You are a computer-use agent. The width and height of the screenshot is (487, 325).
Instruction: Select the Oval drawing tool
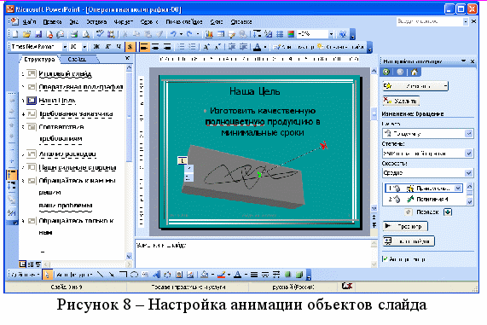(134, 275)
